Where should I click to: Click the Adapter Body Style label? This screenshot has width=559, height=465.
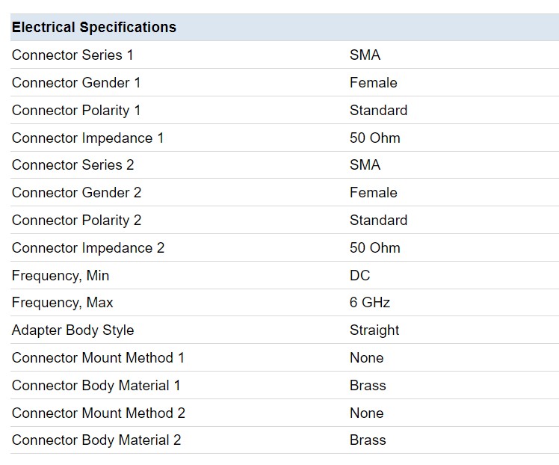coord(73,330)
